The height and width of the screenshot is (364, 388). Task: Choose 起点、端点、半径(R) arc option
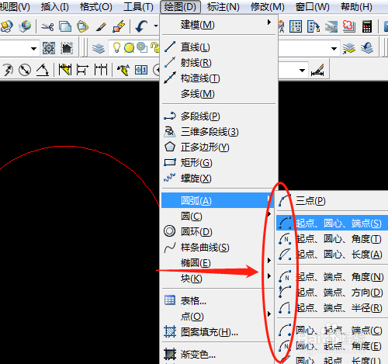332,307
